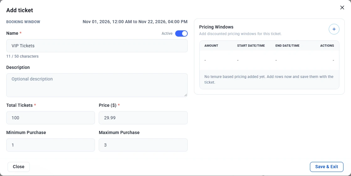351x176 pixels.
Task: Turn off the Active toggle
Action: [181, 34]
